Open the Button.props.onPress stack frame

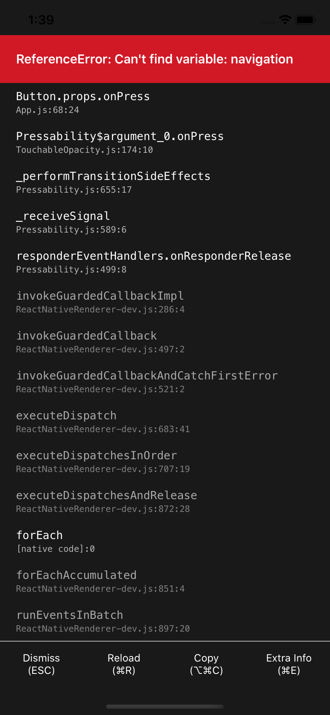pos(165,103)
